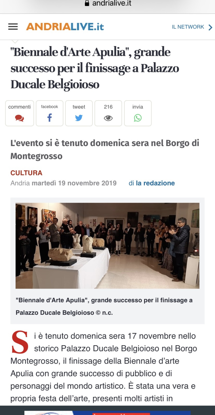Open the la redazione author link
The image size is (215, 415).
pos(155,183)
